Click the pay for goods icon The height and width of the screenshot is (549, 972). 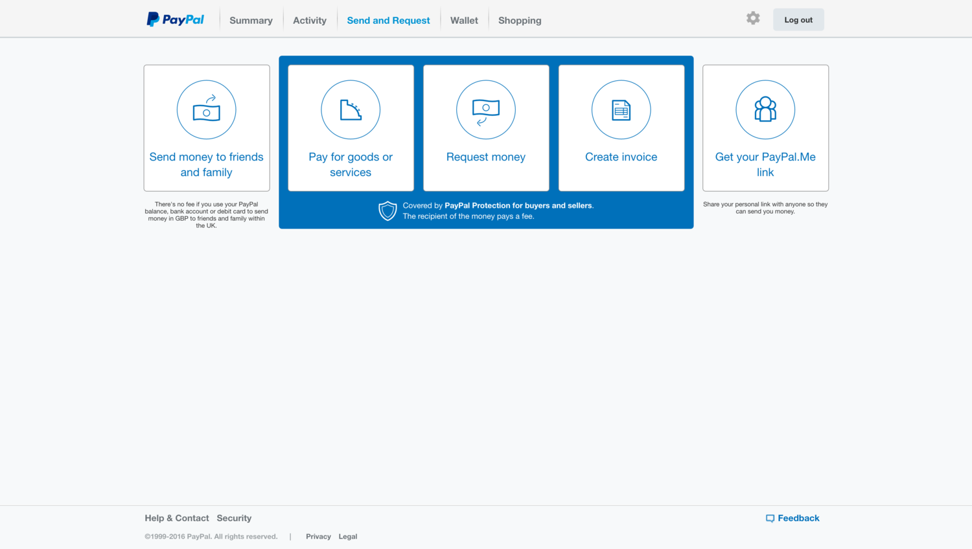tap(351, 109)
